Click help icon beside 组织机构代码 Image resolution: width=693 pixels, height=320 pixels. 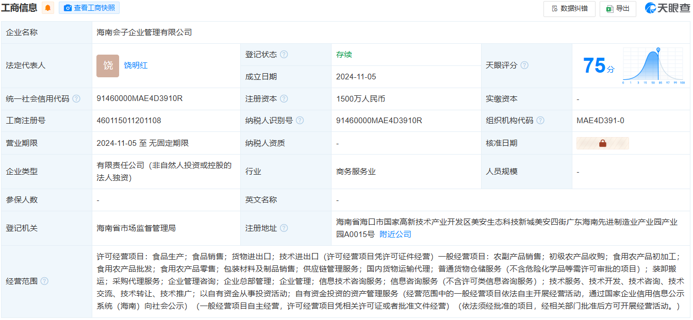pyautogui.click(x=540, y=121)
